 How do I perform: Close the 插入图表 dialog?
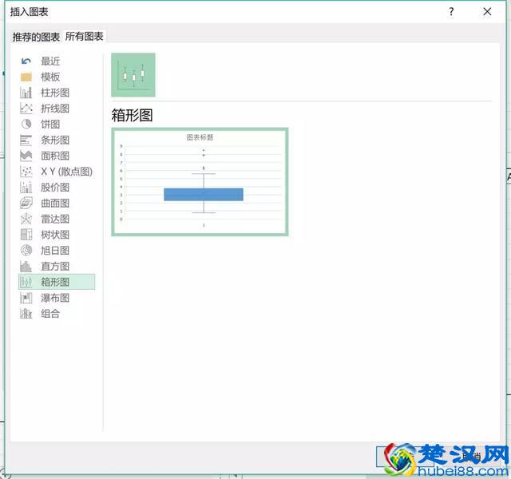[487, 12]
